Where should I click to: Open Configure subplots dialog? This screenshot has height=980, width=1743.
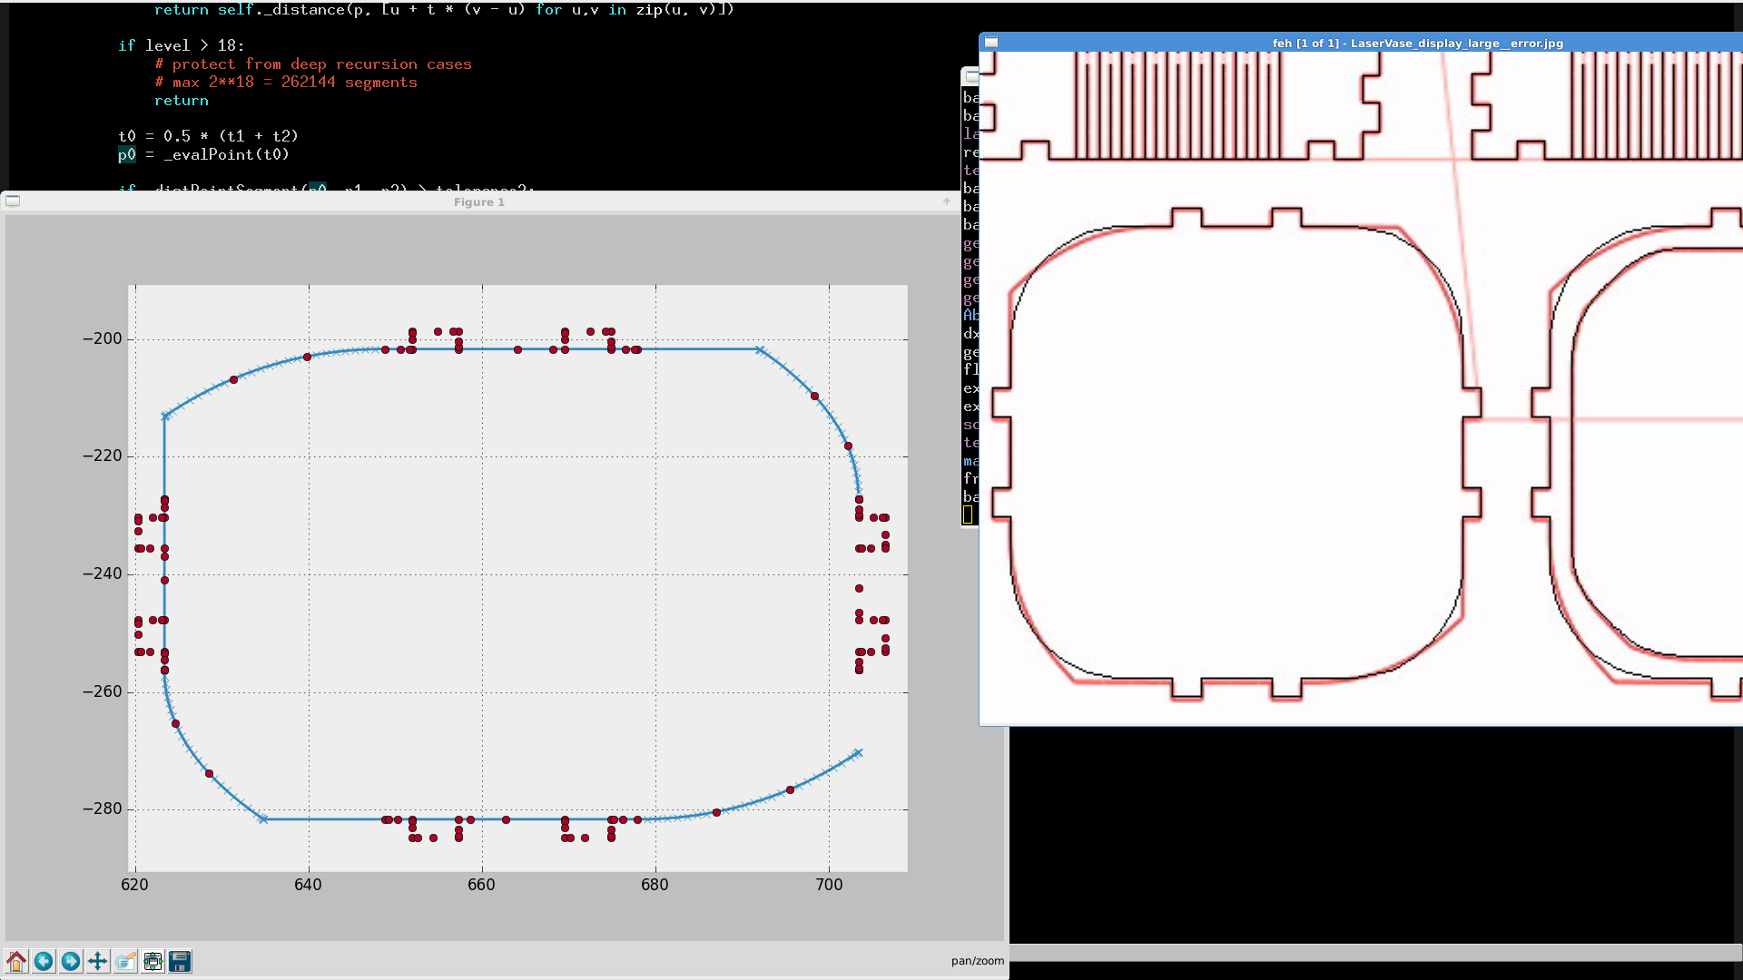[x=153, y=961]
